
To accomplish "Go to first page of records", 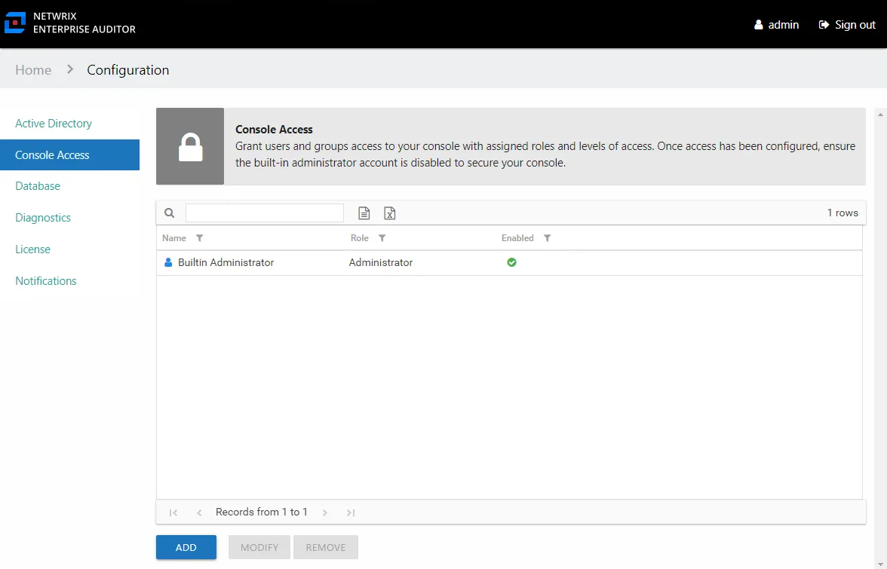I will (173, 512).
